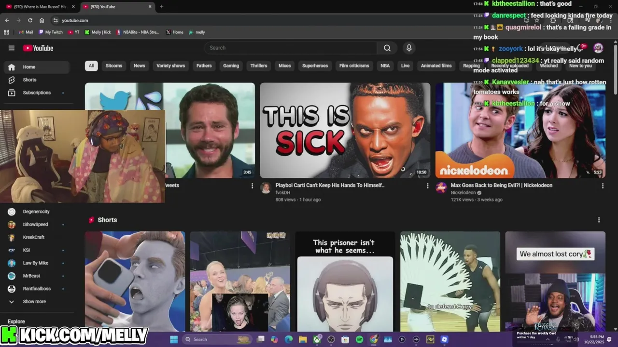Open Max Goes Back to Being Evil title
618x347 pixels.
tap(501, 185)
